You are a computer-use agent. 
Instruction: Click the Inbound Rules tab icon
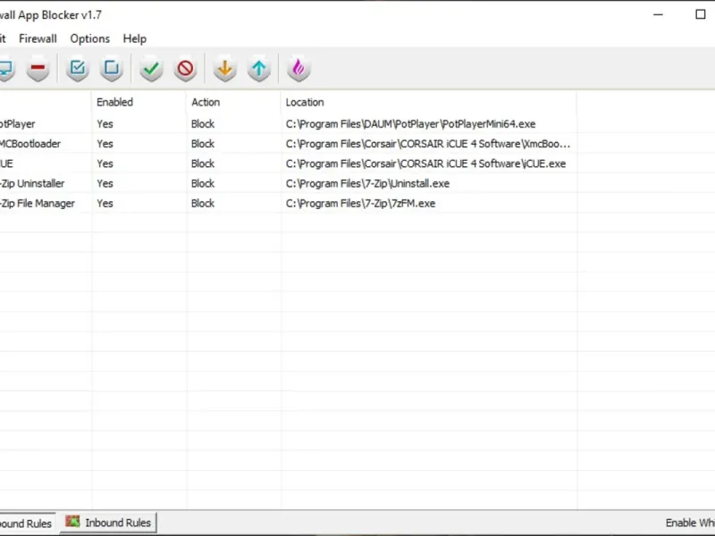(72, 522)
